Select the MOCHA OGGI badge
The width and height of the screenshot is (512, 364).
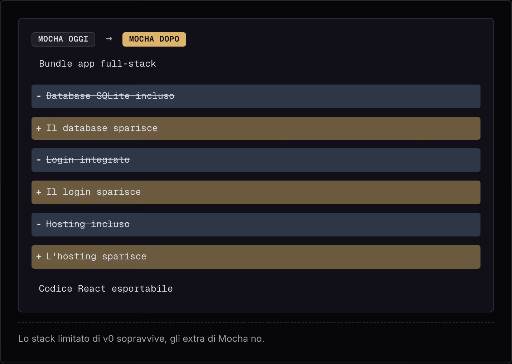click(x=63, y=39)
